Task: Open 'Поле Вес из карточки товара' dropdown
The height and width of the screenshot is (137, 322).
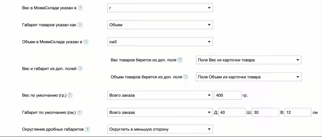Action: click(x=248, y=60)
